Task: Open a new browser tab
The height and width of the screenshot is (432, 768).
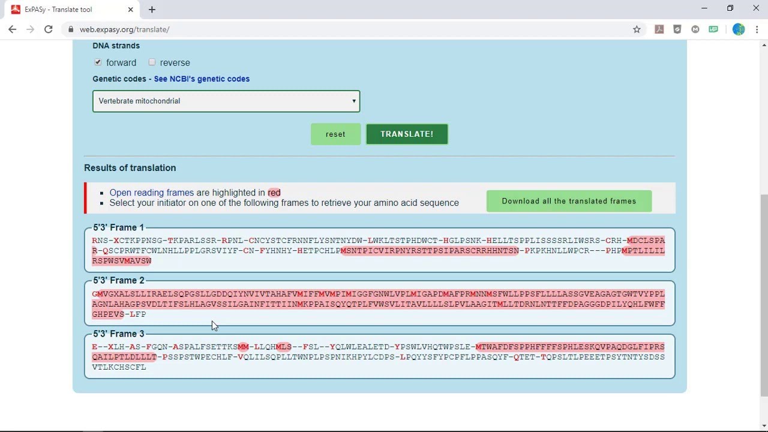Action: point(152,10)
